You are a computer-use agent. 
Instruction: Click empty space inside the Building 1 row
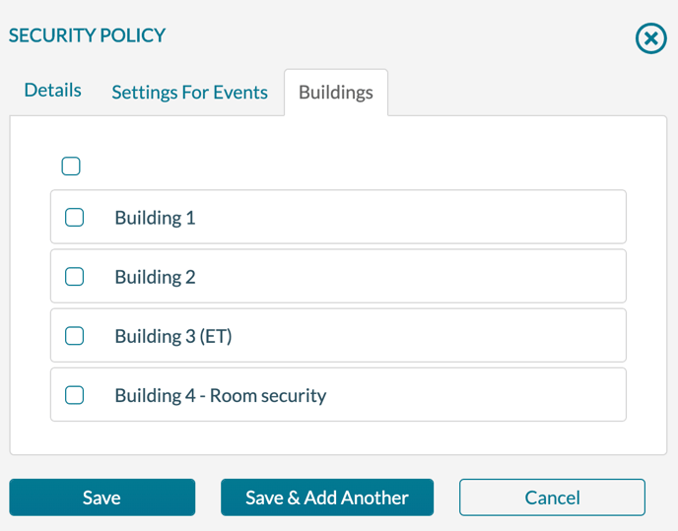click(411, 217)
